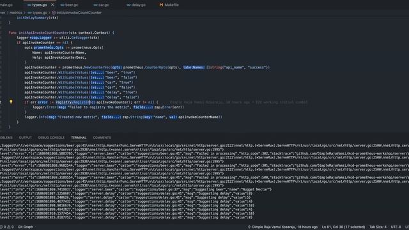Image resolution: width=409 pixels, height=230 pixels.
Task: Click the terminal log line with "value":0 last
Action: pos(127,217)
